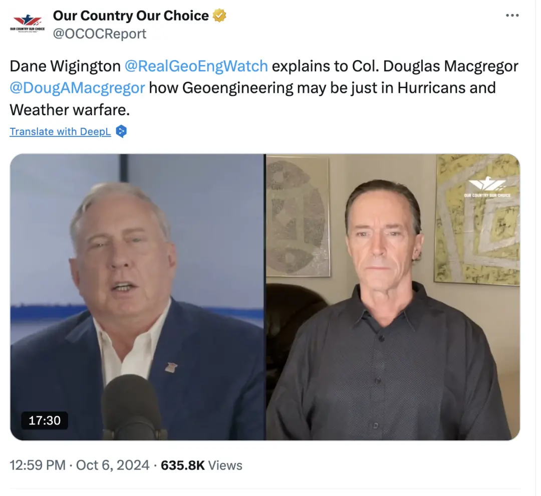541x496 pixels.
Task: Click the microphone at bottom of video
Action: click(x=133, y=407)
